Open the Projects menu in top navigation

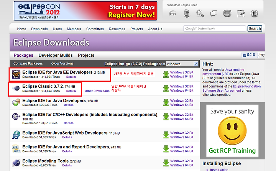(x=136, y=29)
